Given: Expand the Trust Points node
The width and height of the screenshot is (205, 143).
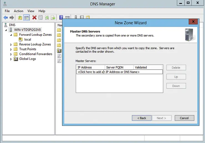Looking at the screenshot, I should (11, 49).
